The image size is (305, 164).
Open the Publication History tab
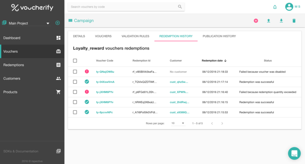pyautogui.click(x=219, y=36)
